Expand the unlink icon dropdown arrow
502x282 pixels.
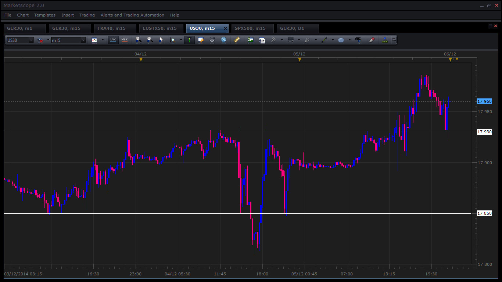(48, 40)
